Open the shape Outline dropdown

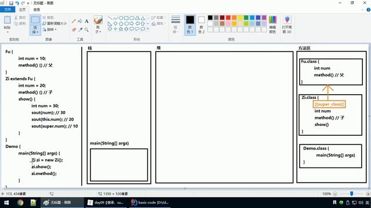pos(158,18)
